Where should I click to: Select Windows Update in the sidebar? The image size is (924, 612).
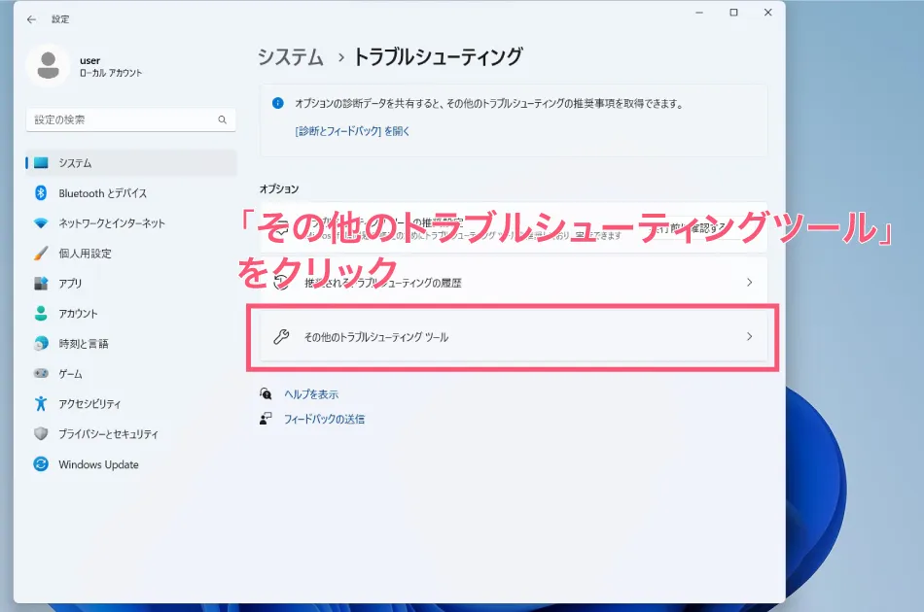coord(87,464)
